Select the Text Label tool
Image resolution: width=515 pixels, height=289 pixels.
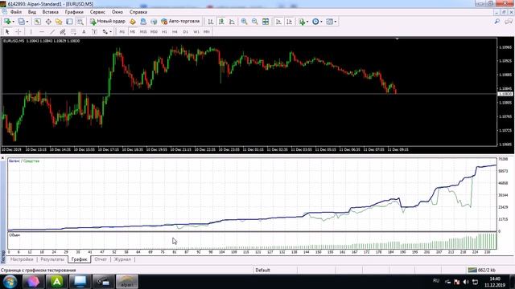pos(94,32)
